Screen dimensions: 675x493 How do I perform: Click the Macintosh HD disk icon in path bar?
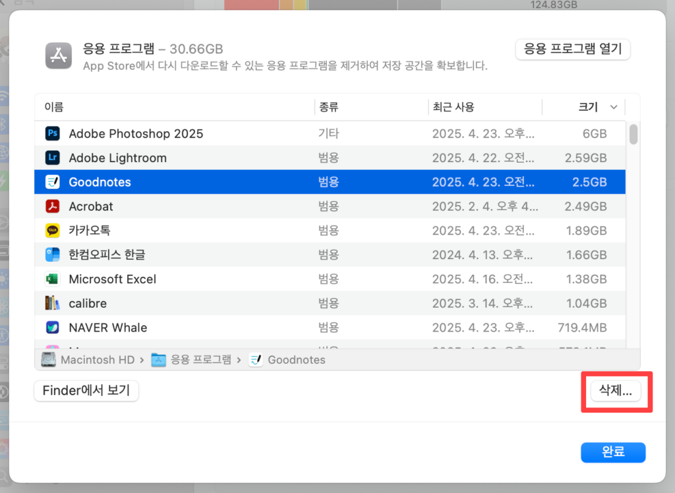point(48,359)
